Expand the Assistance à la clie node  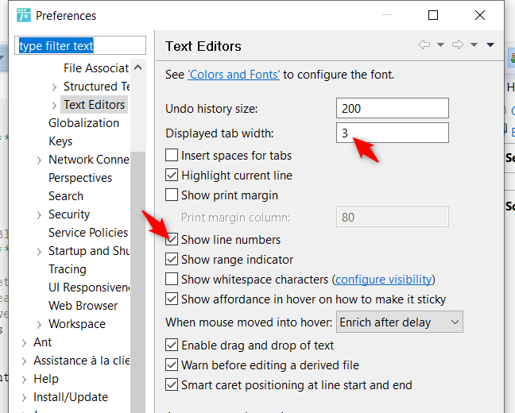coord(24,361)
